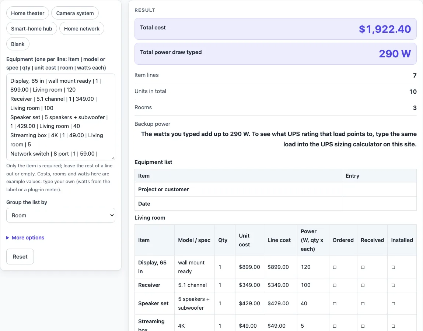Click the Unit cost column header
This screenshot has width=423, height=331.
[x=249, y=240]
